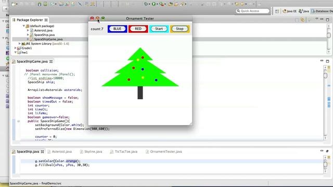Click the Package Explorer vertical scrollbar thumb
Image resolution: width=333 pixels, height=187 pixels.
point(328,35)
